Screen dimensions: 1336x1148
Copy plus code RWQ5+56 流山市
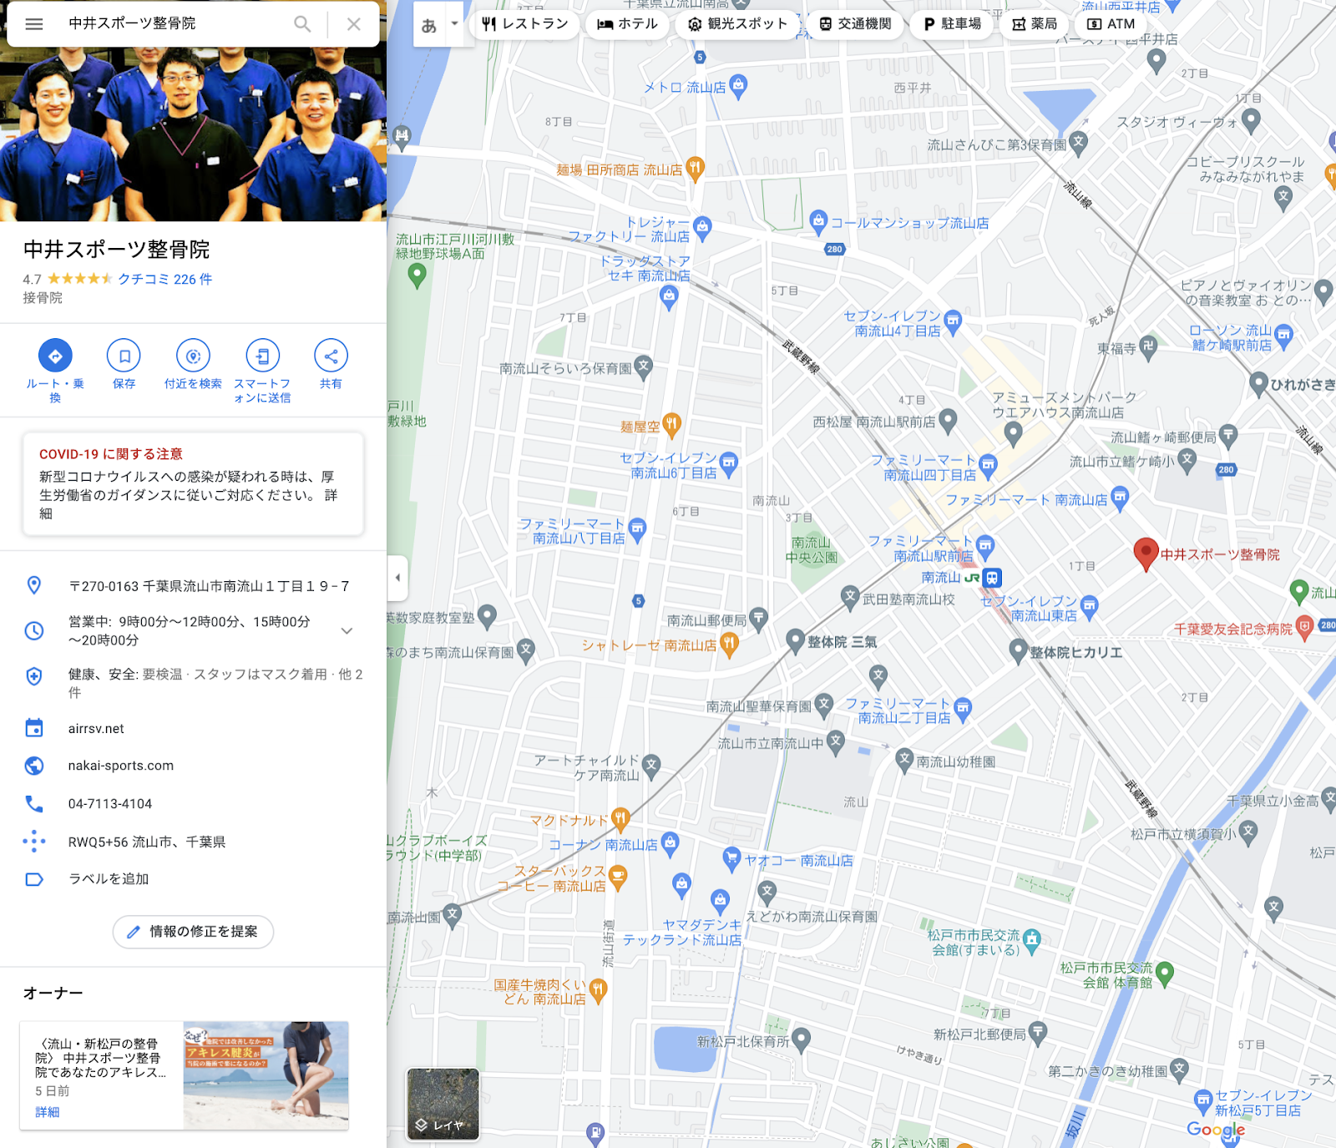[x=147, y=842]
